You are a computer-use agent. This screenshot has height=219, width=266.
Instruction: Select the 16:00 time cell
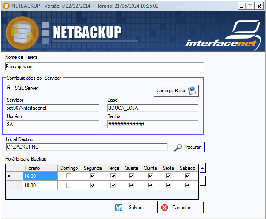(40, 176)
